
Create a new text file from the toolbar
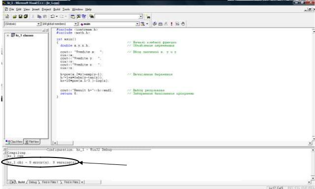pos(7,17)
